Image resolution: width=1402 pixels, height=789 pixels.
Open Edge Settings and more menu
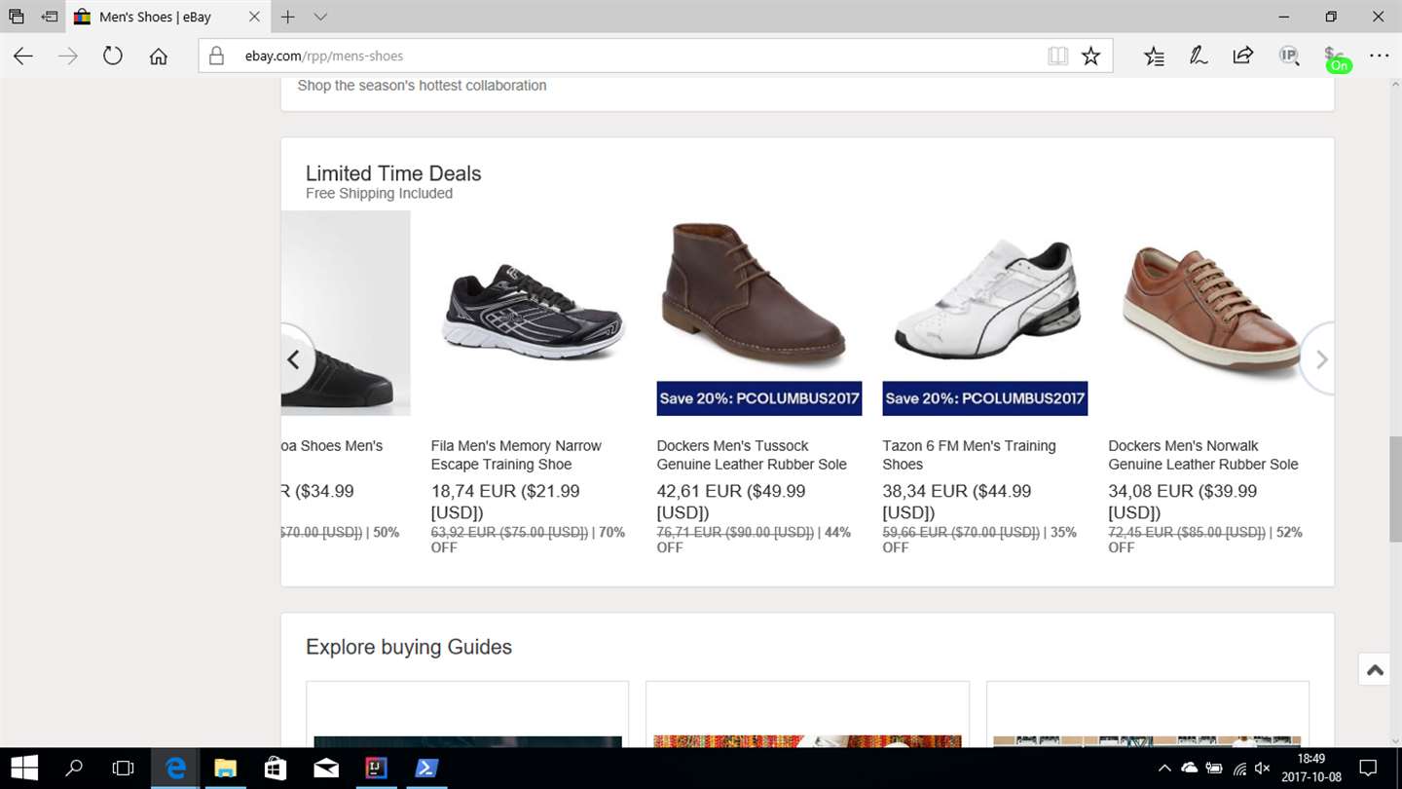(1379, 56)
